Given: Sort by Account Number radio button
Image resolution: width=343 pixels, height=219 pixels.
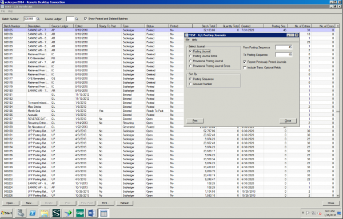Looking at the screenshot, I should pos(190,84).
